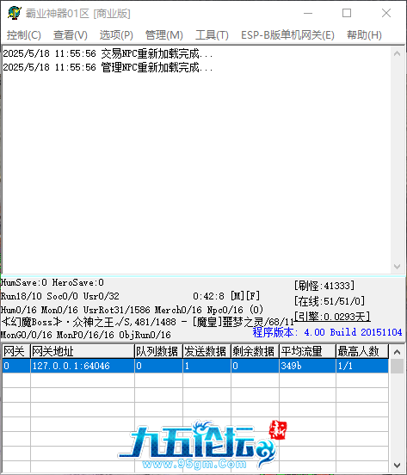Click the 幻魔Boss 众神之王 status line
The height and width of the screenshot is (475, 407).
pos(147,322)
